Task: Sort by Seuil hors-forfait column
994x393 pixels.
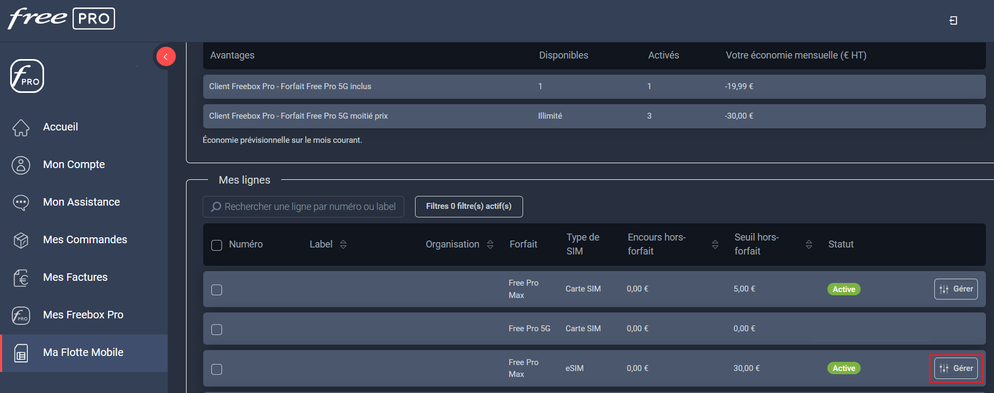Action: 809,244
